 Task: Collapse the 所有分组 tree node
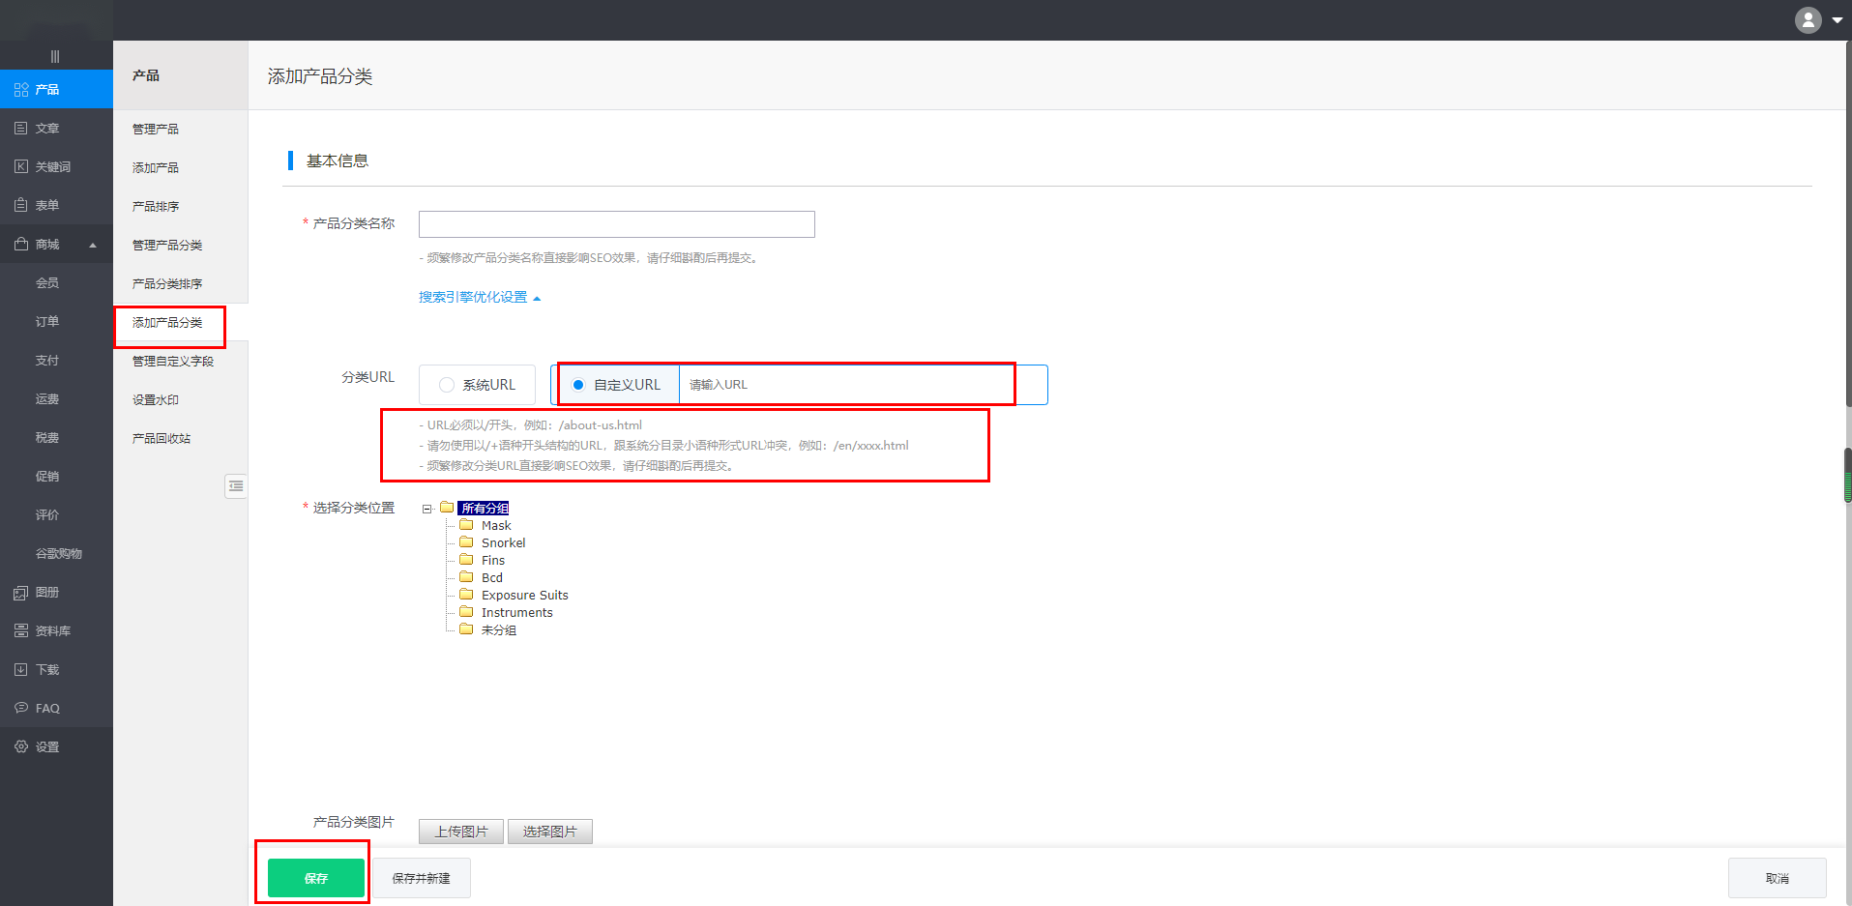[x=426, y=509]
